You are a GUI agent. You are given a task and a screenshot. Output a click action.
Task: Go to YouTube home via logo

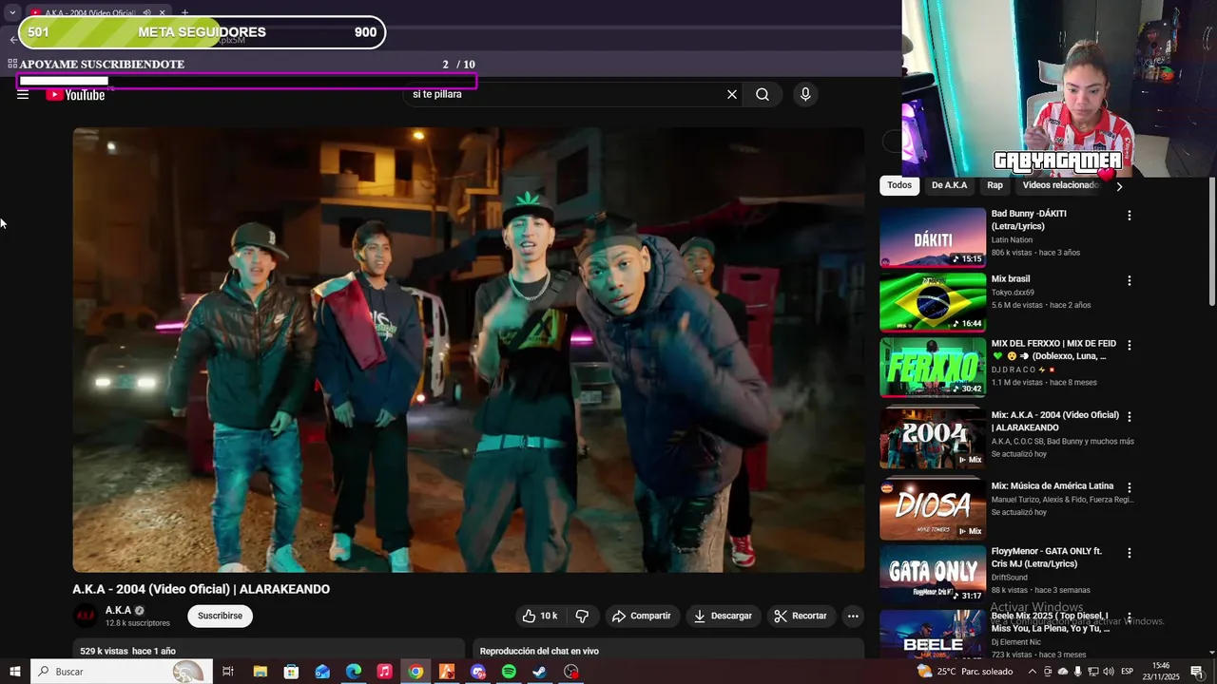[x=76, y=95]
